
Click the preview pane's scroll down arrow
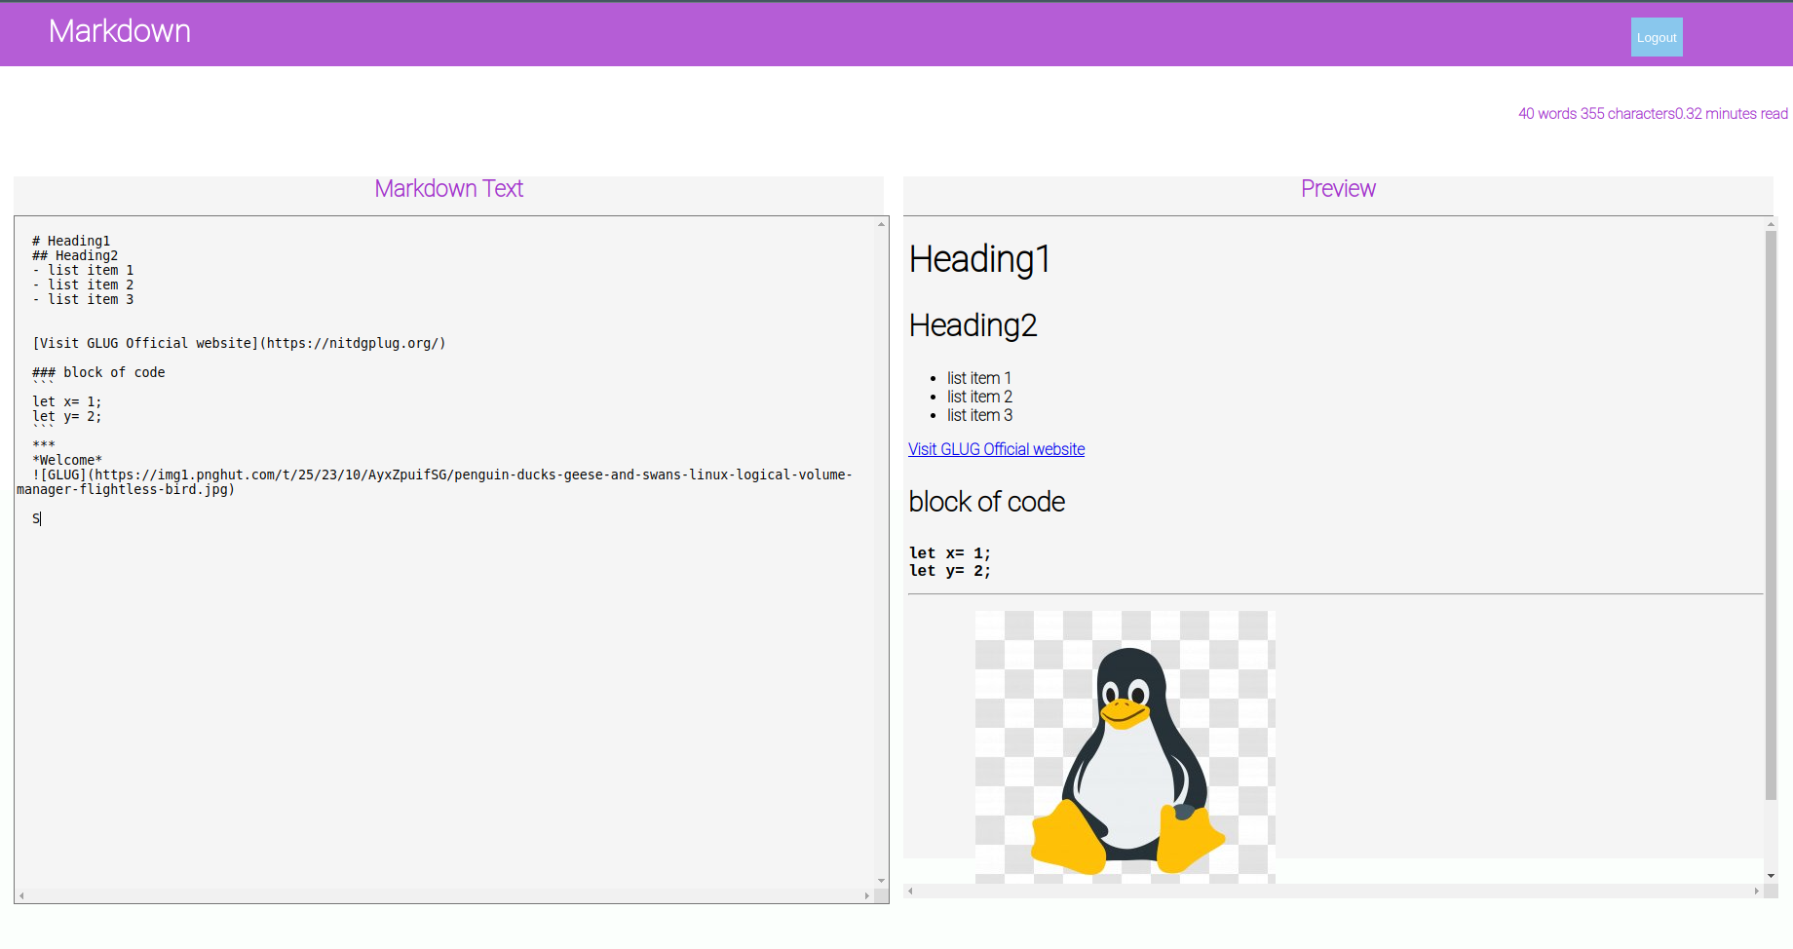tap(1772, 876)
